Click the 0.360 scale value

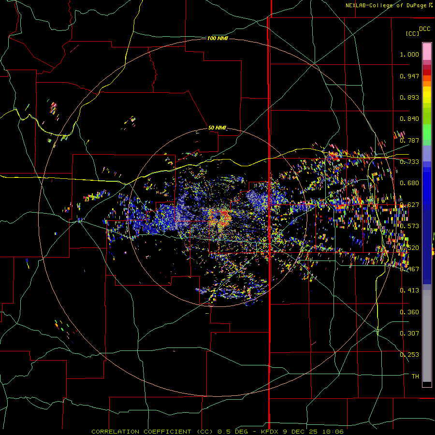click(409, 312)
